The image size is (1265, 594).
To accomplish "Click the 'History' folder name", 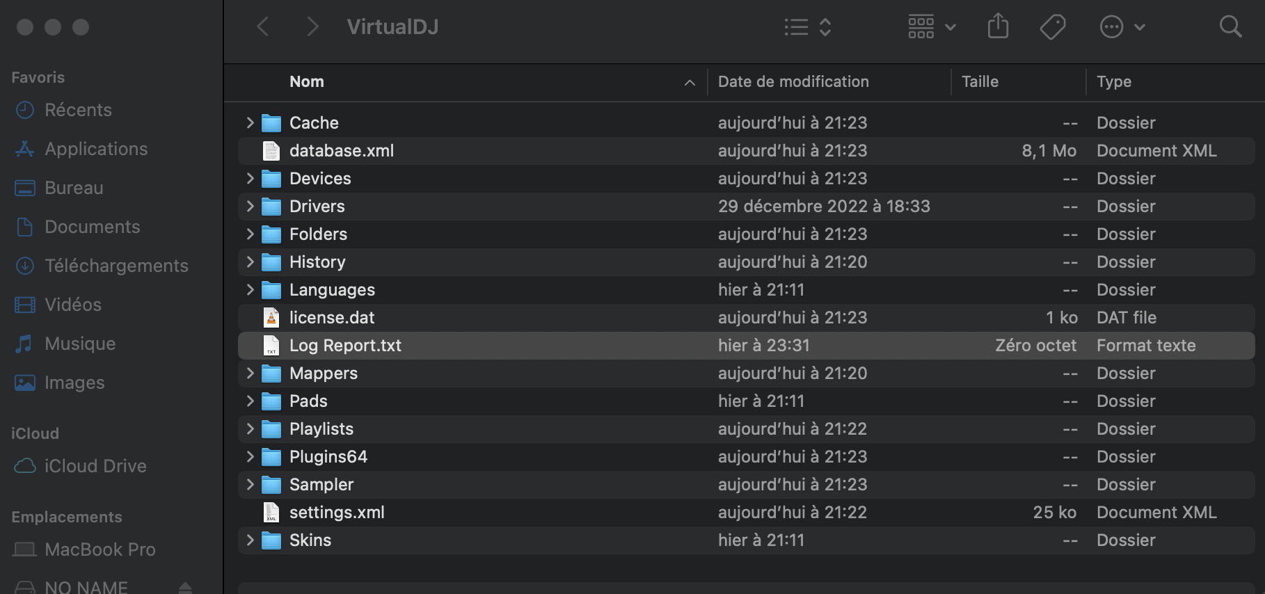I will pos(317,262).
